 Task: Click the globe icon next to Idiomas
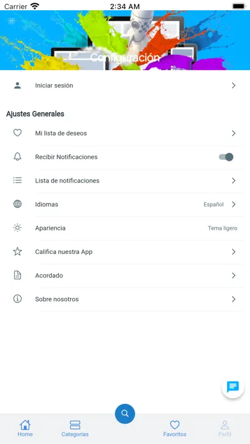[18, 204]
